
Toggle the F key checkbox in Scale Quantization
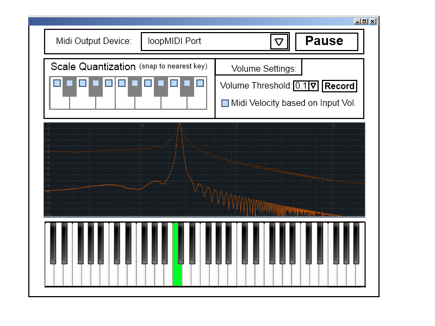click(x=122, y=83)
